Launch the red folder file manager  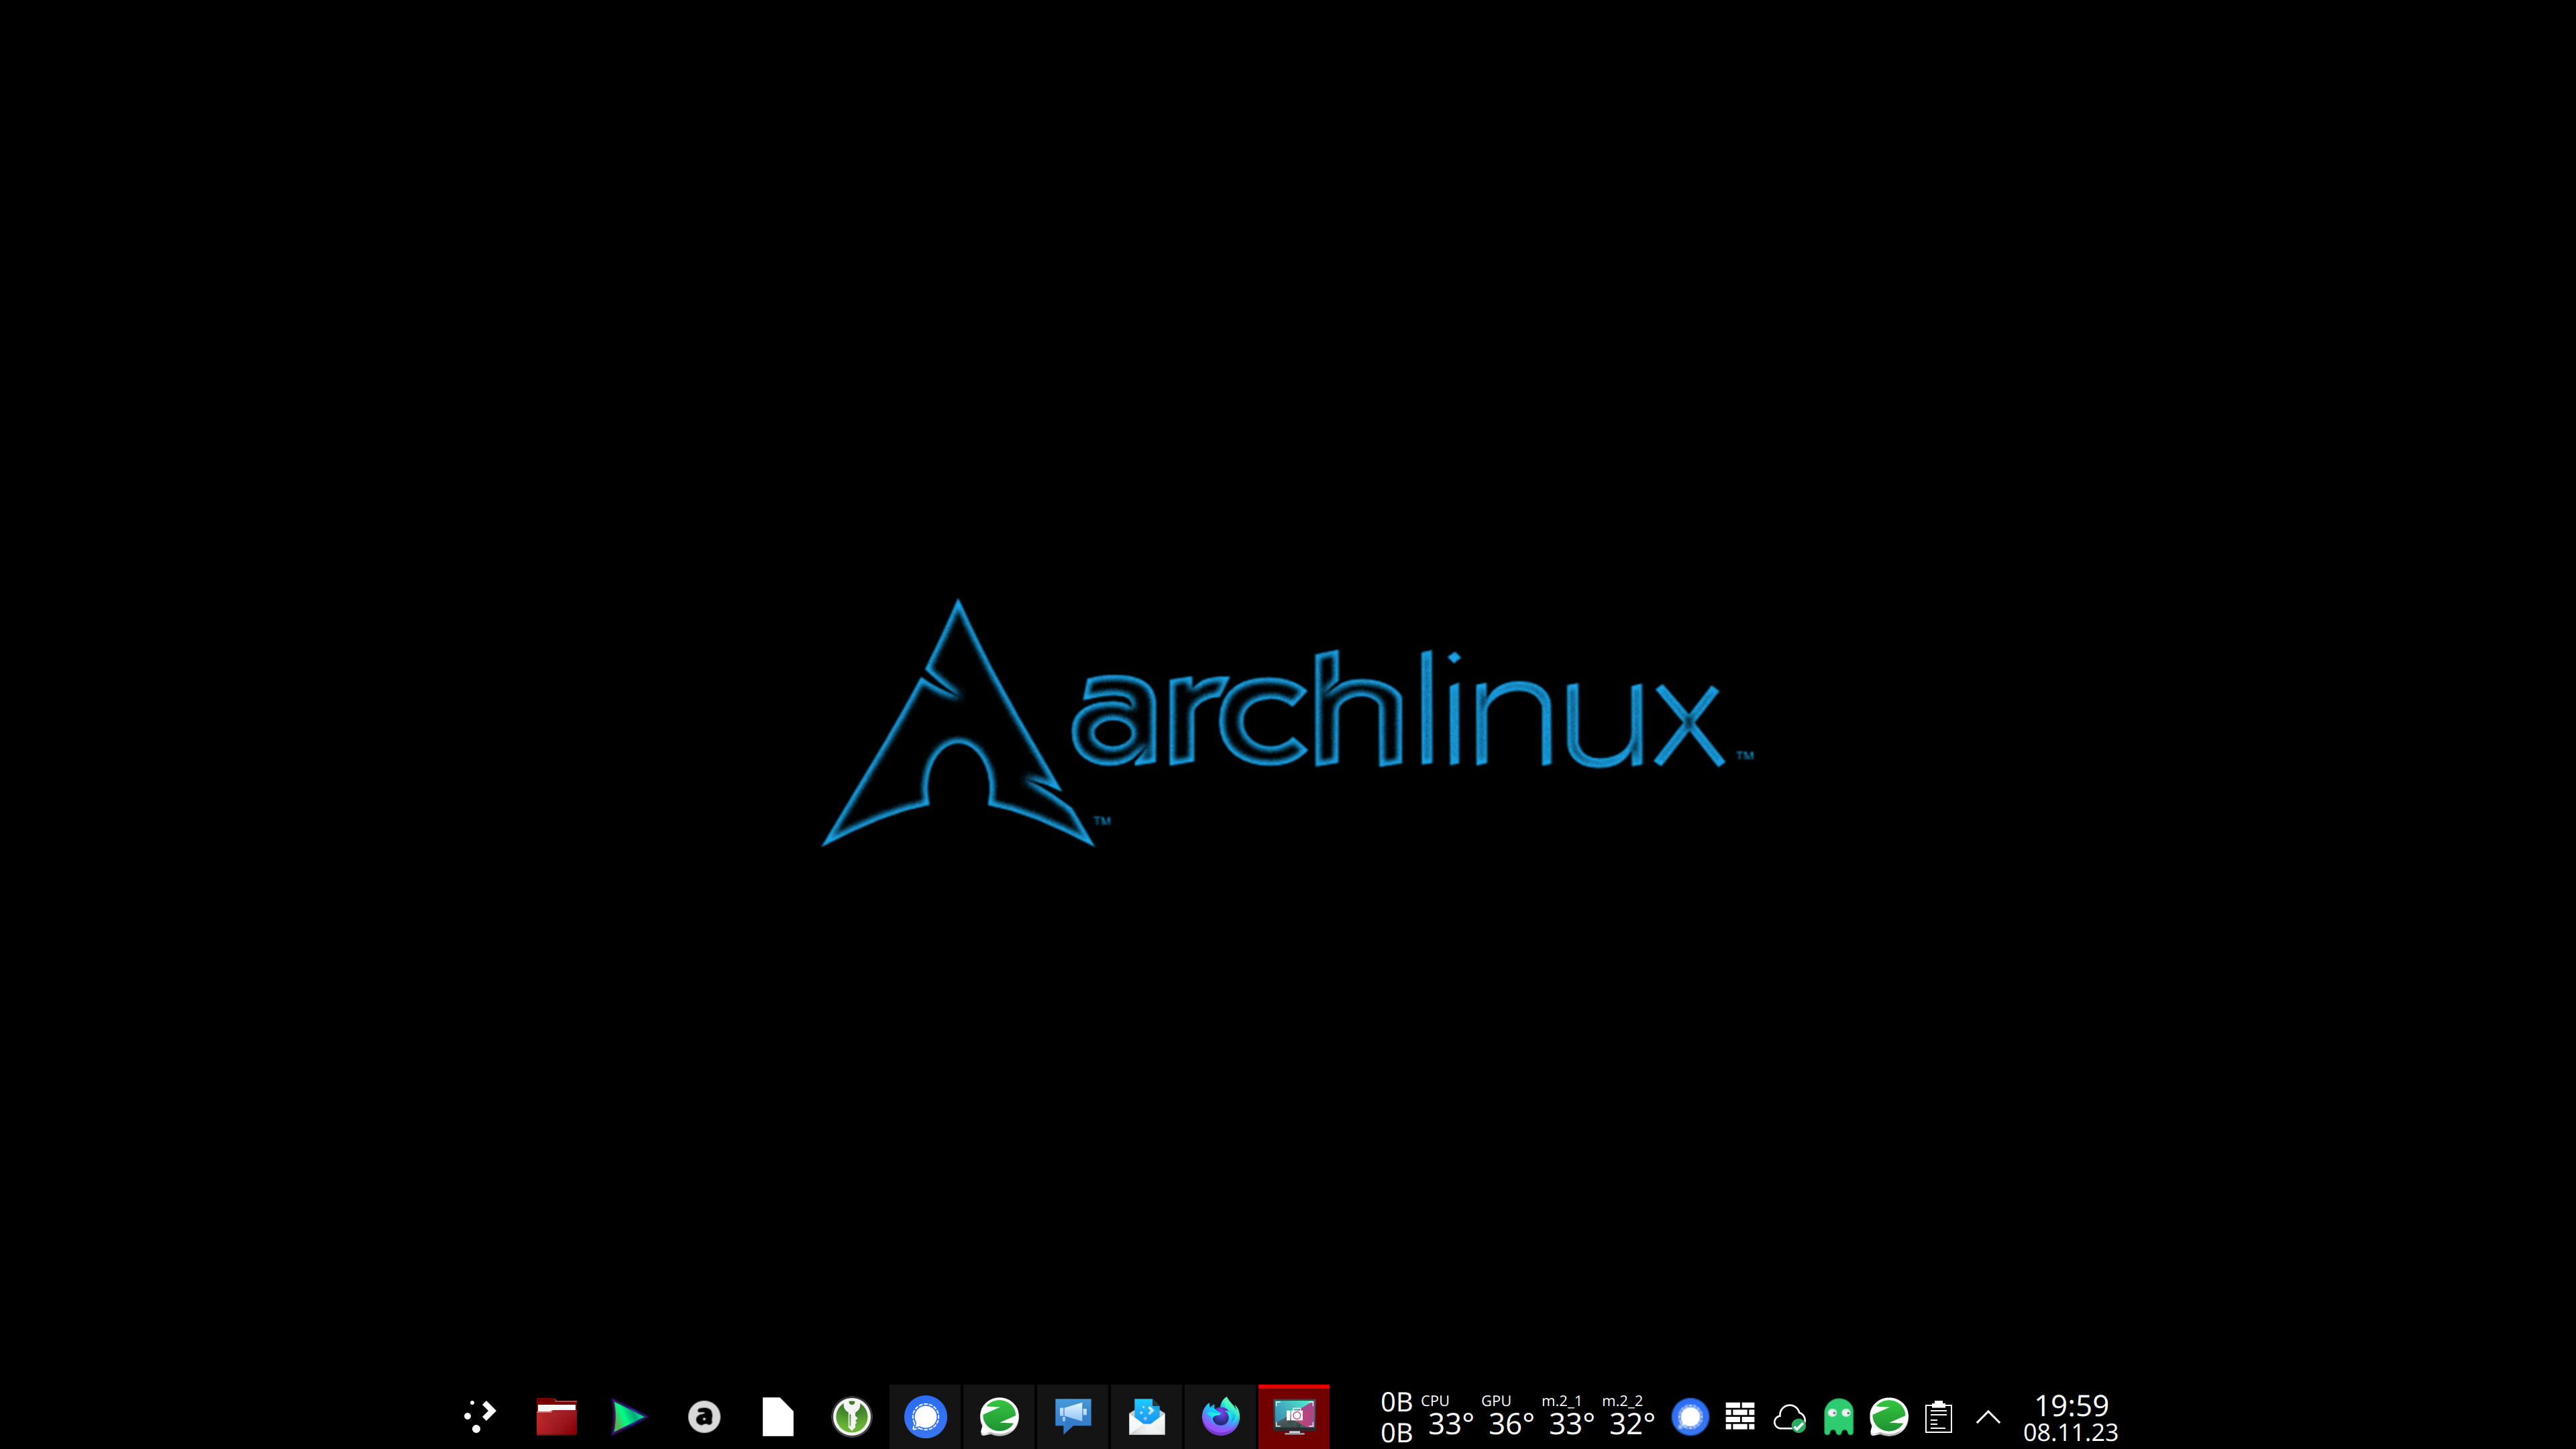click(556, 1416)
